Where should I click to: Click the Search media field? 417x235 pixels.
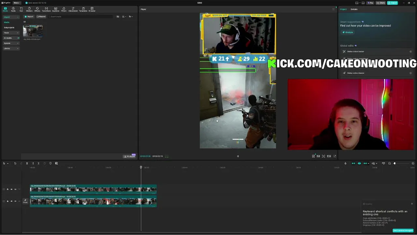point(81,17)
